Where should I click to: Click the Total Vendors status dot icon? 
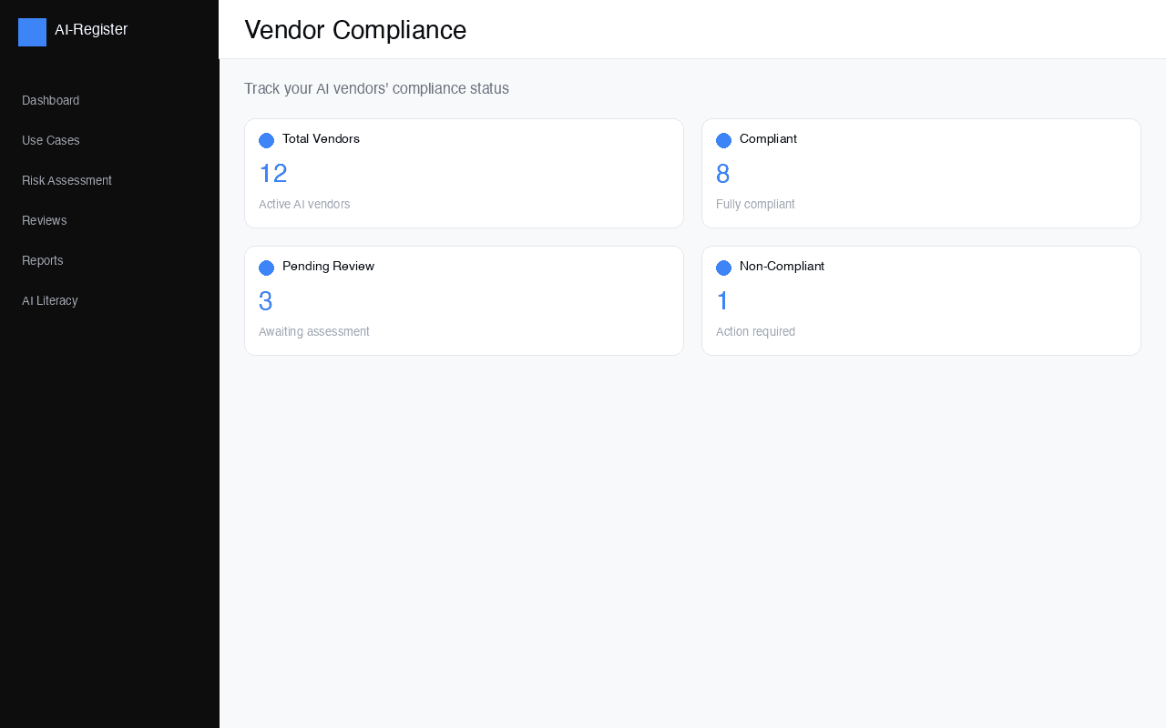[x=267, y=140]
